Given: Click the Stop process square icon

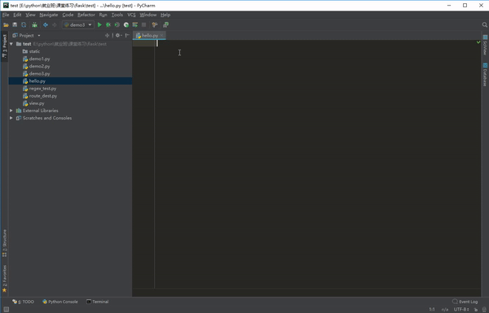Looking at the screenshot, I should [x=143, y=25].
